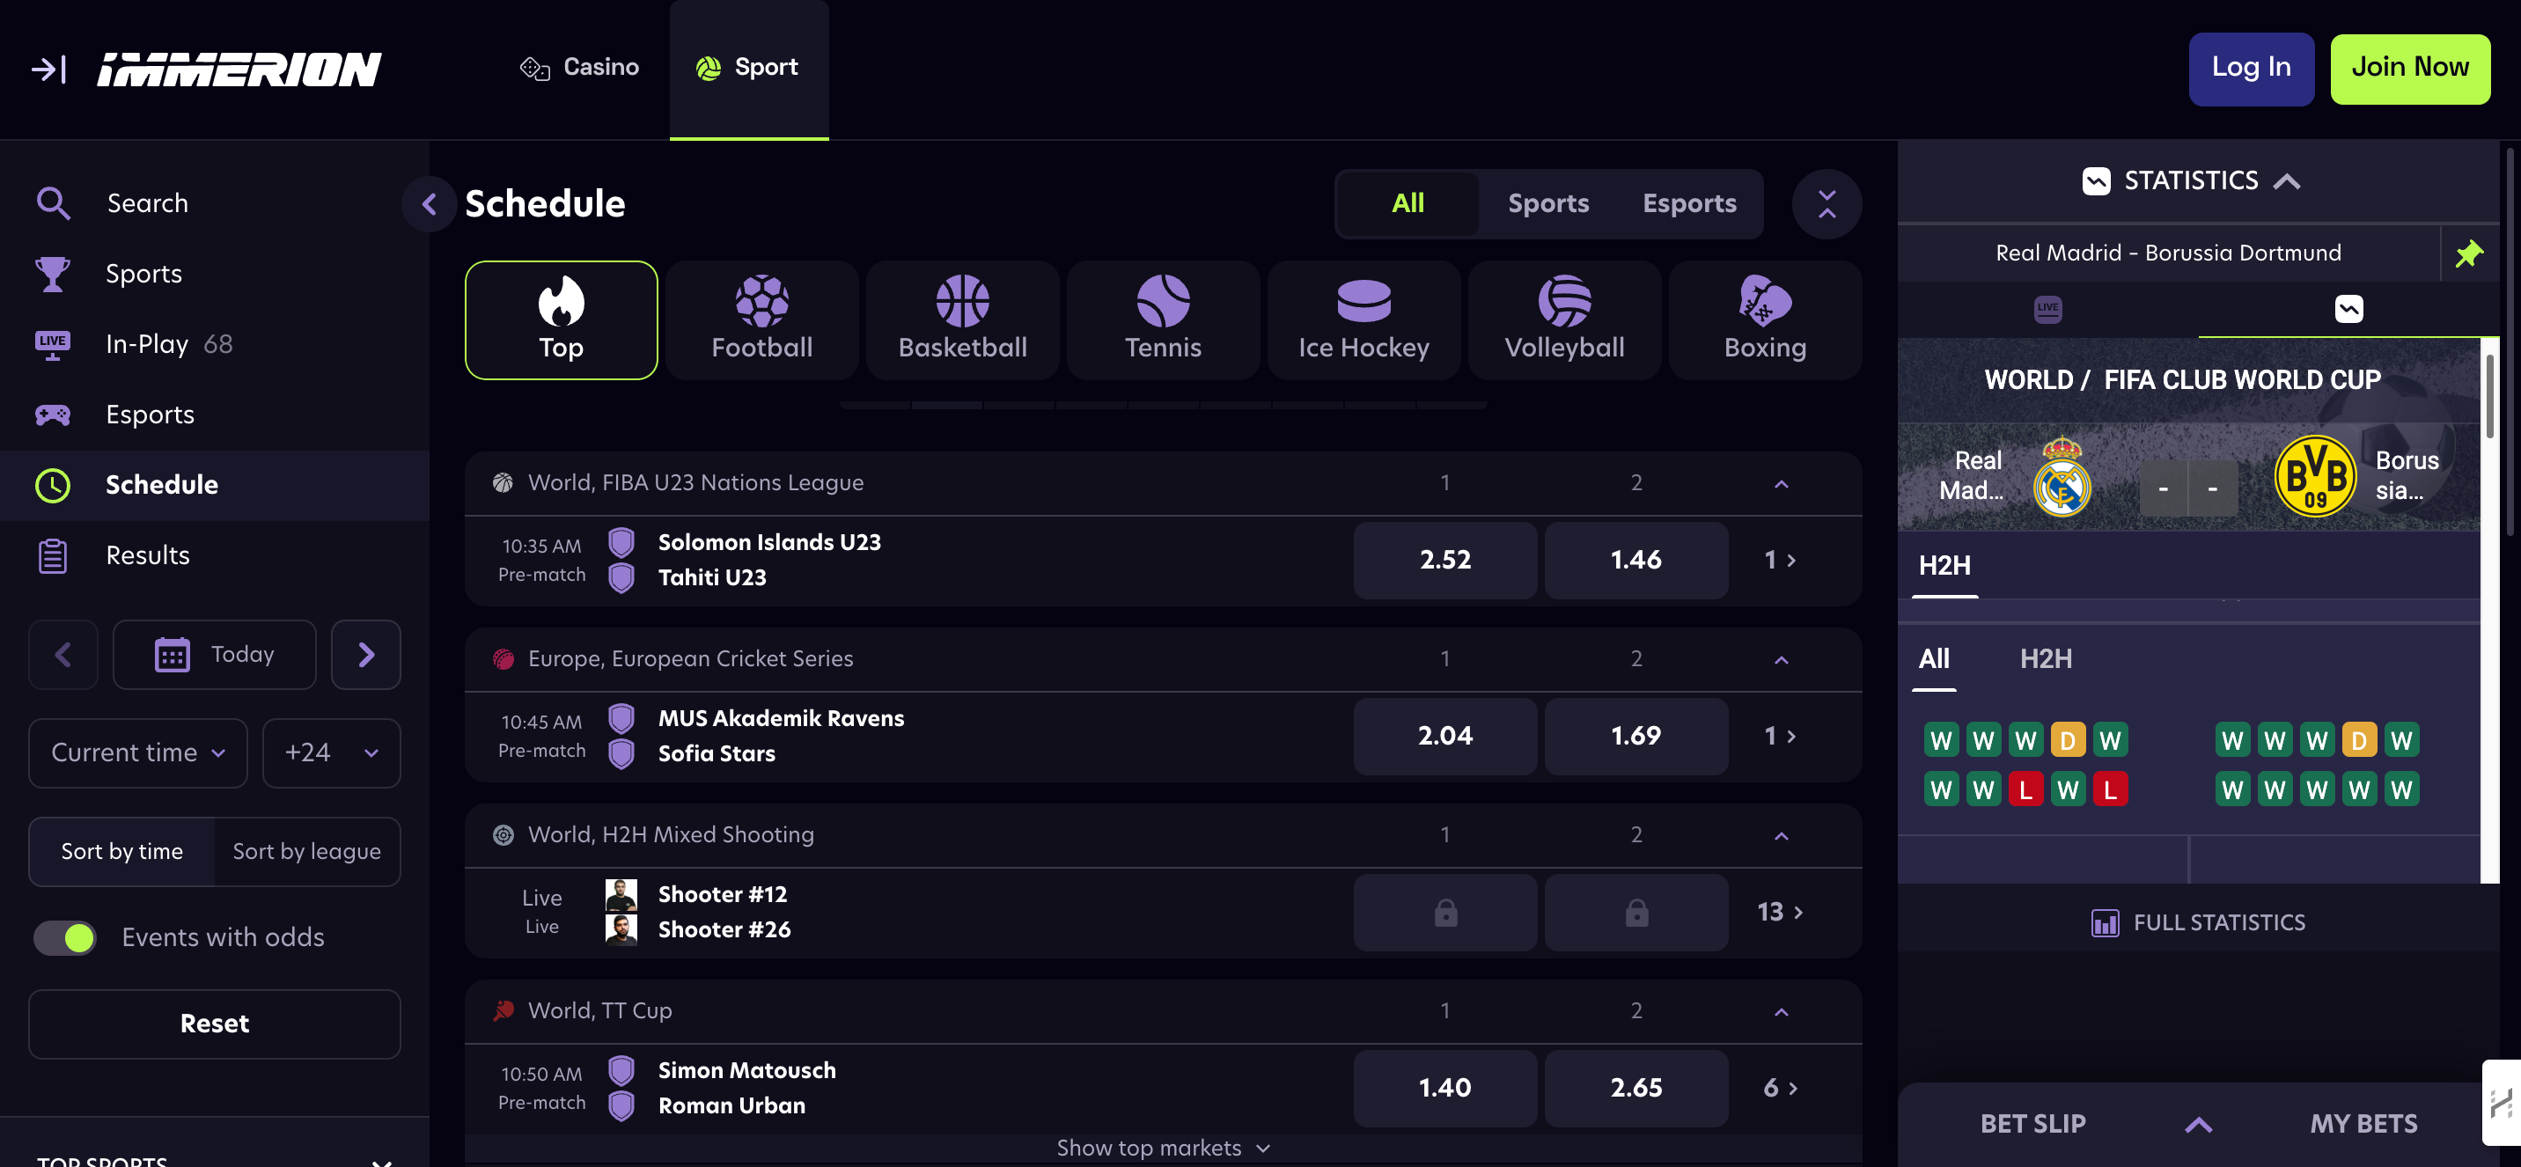Select the Football category
The width and height of the screenshot is (2521, 1167).
tap(761, 319)
